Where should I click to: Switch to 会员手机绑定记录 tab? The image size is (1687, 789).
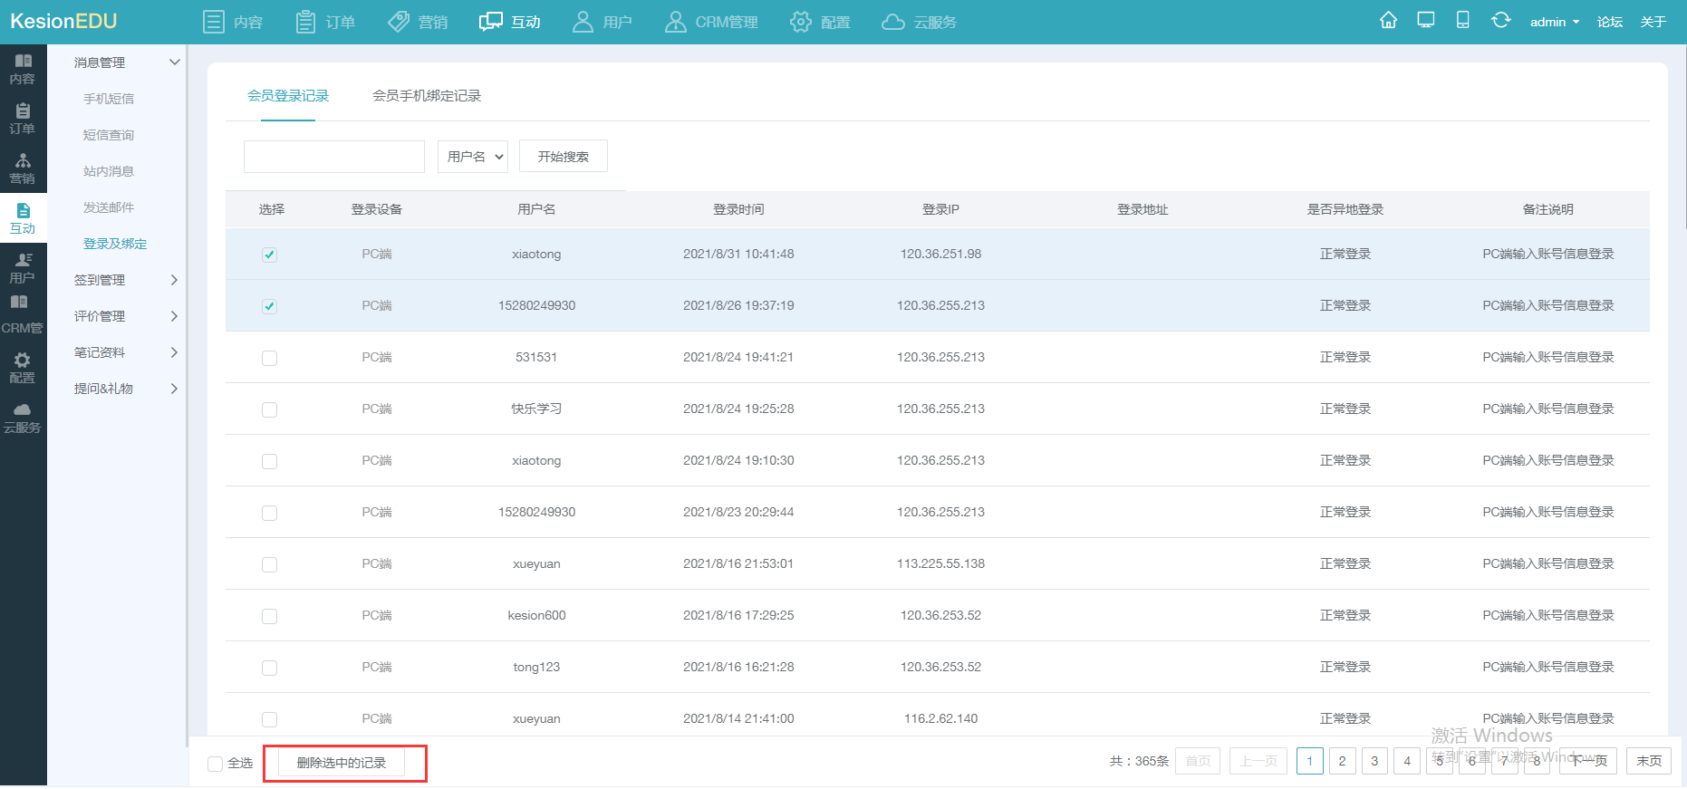[x=426, y=96]
